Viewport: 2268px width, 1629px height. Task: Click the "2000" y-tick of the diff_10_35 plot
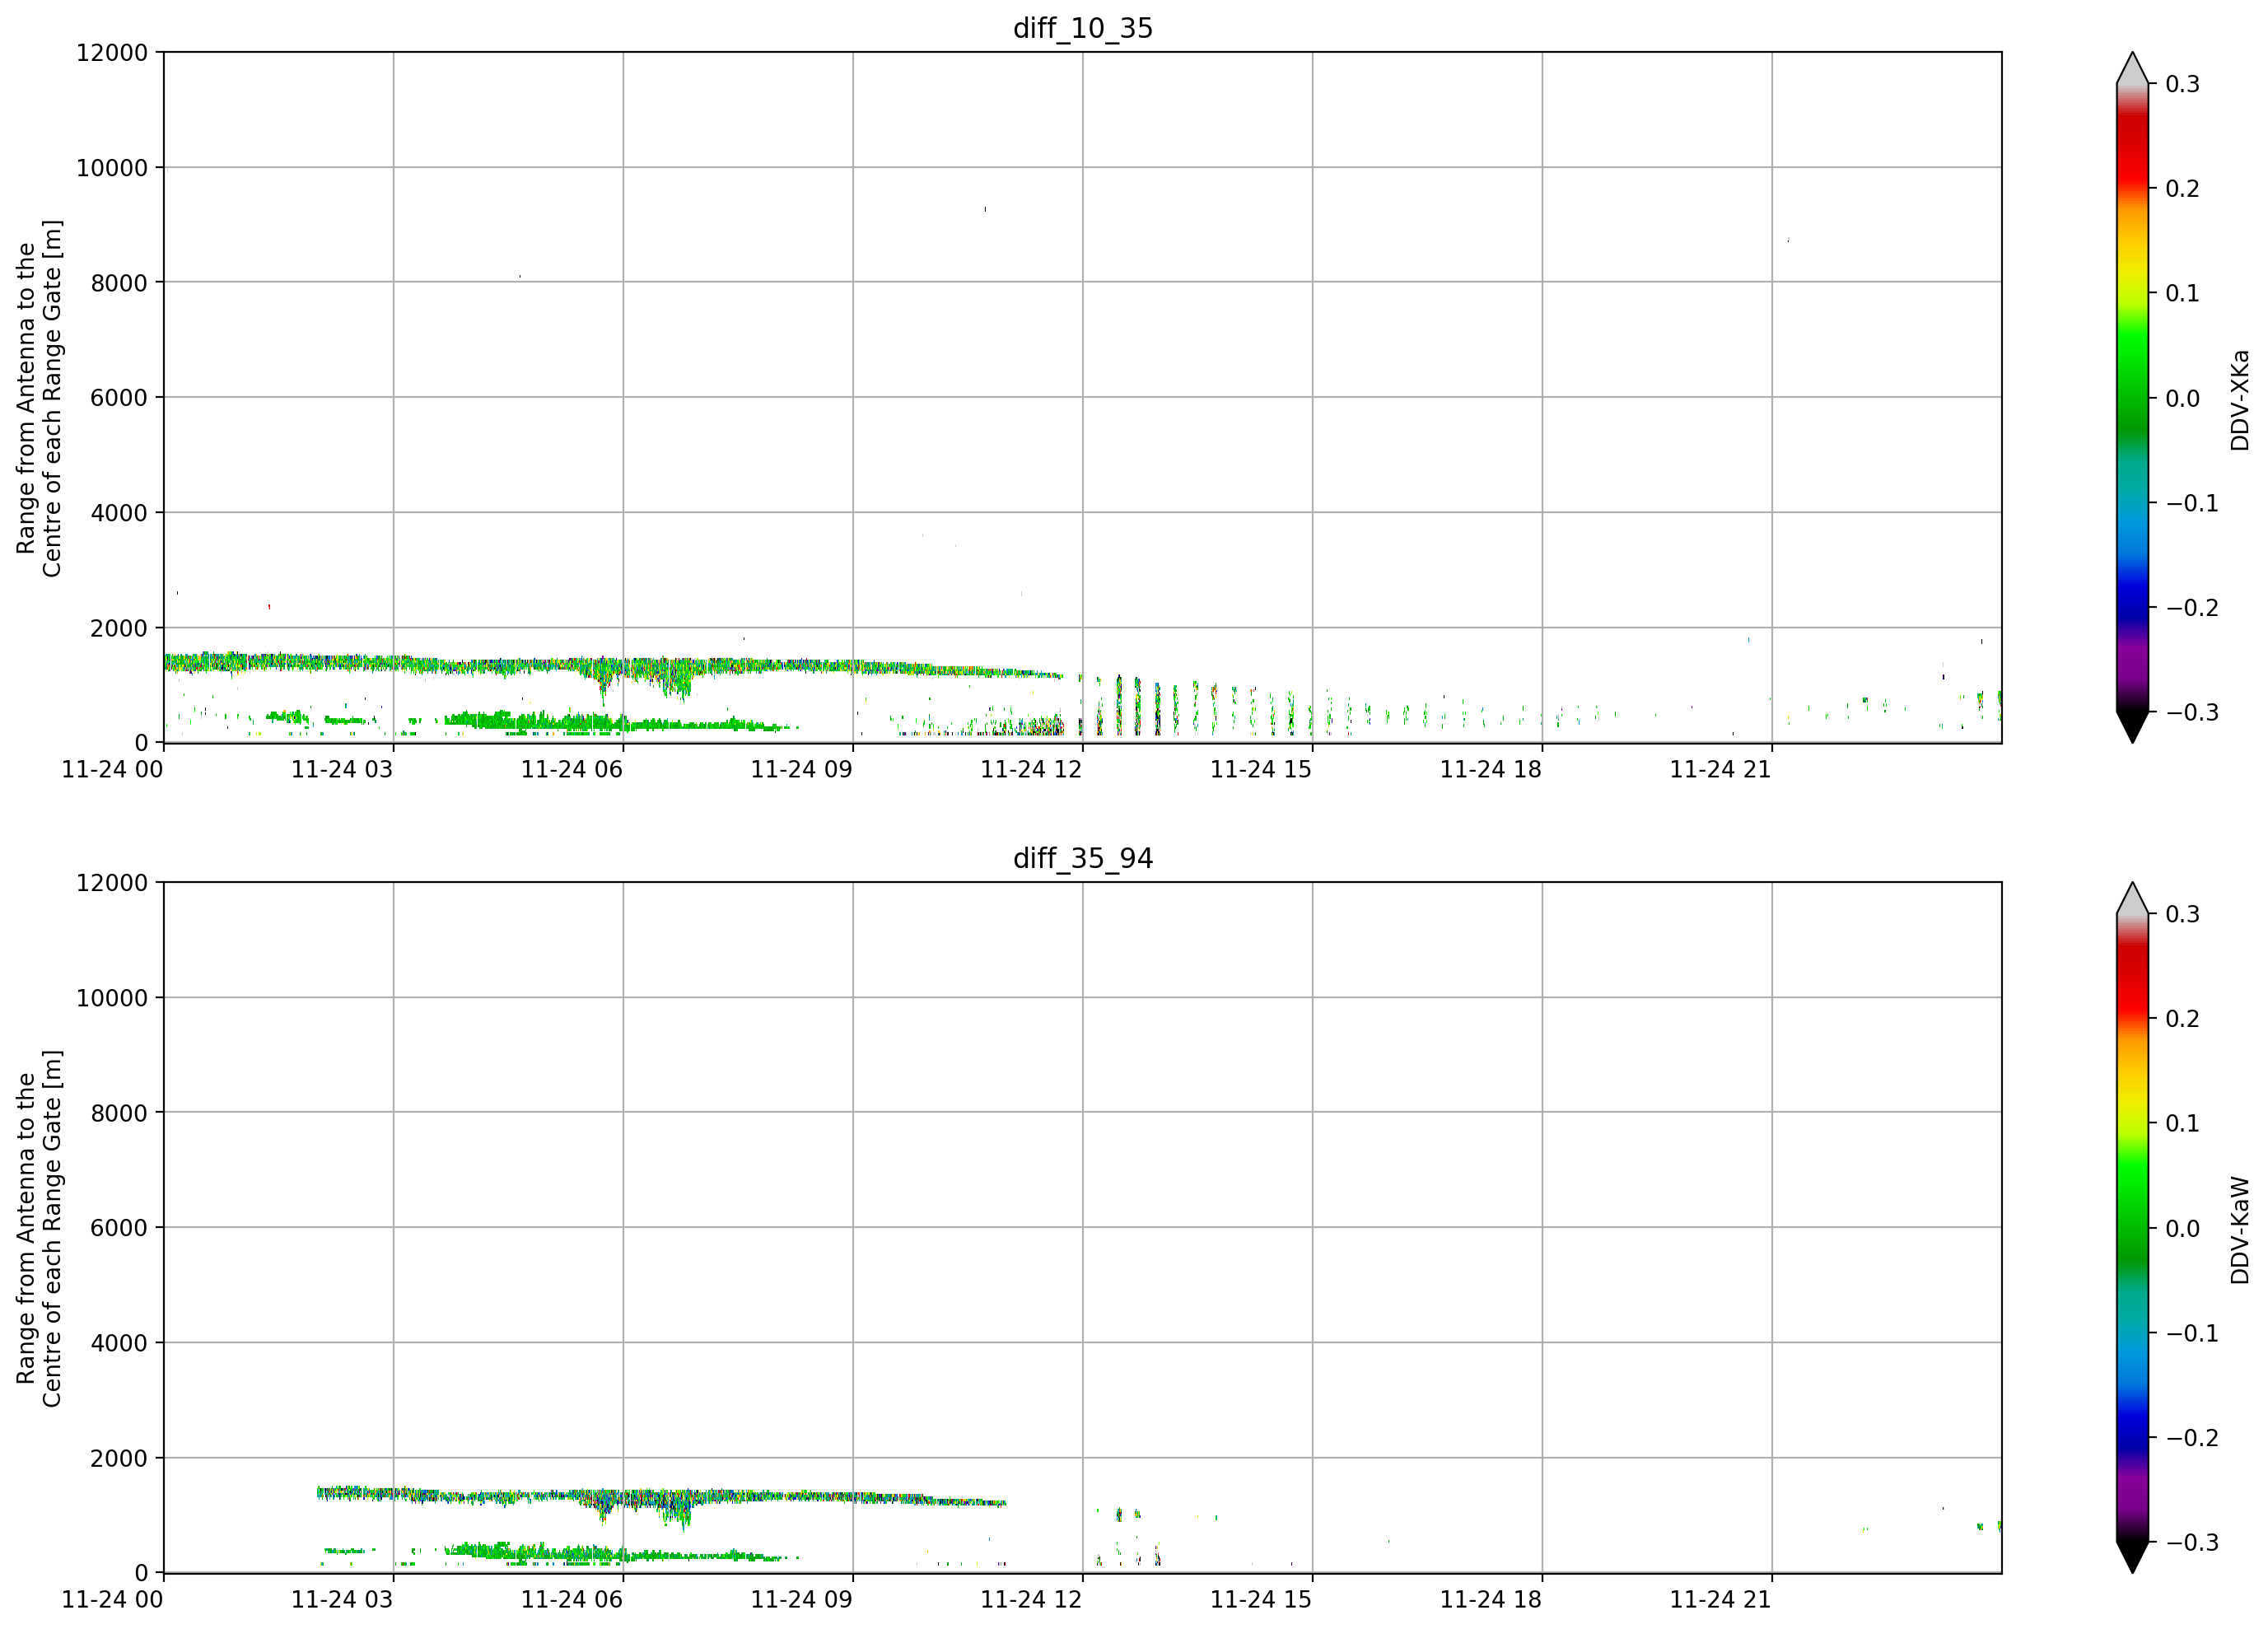[x=119, y=628]
